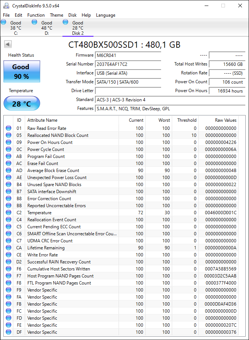Viewport: 249px width, 340px height.
Task: Go to previous disk using the left arrow
Action: [x=8, y=44]
